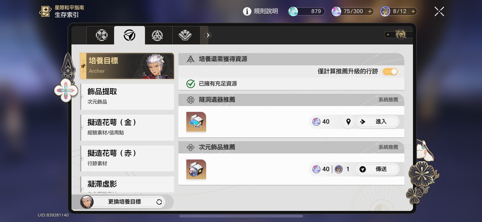Viewport: 482px width, 222px height.
Task: Switch to the triangle-emblem third tab
Action: click(x=157, y=35)
